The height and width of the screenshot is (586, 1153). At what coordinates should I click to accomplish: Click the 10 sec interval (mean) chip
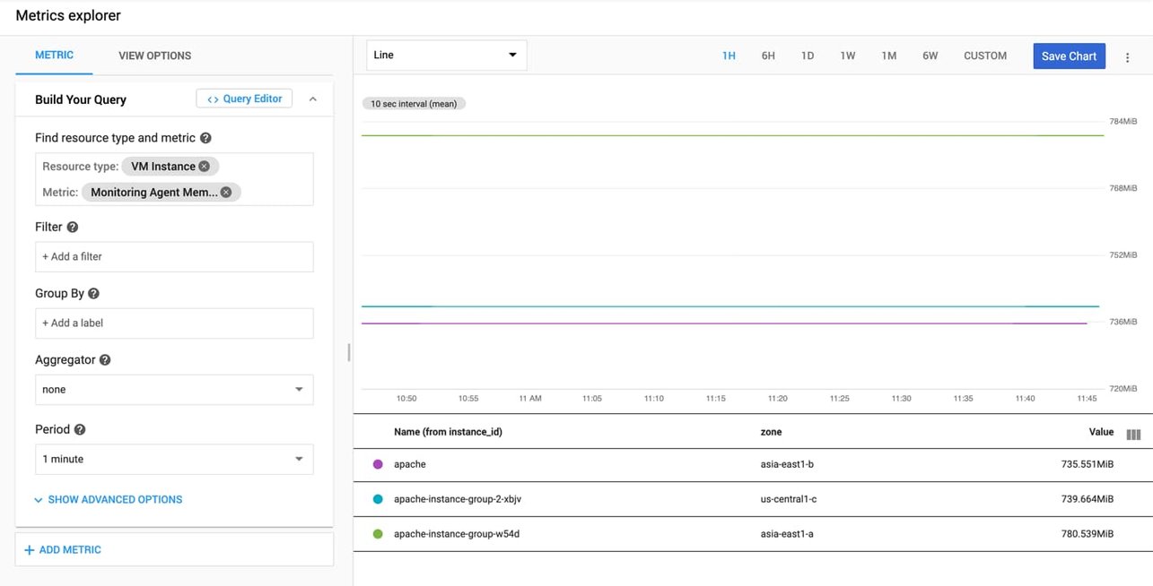tap(414, 104)
